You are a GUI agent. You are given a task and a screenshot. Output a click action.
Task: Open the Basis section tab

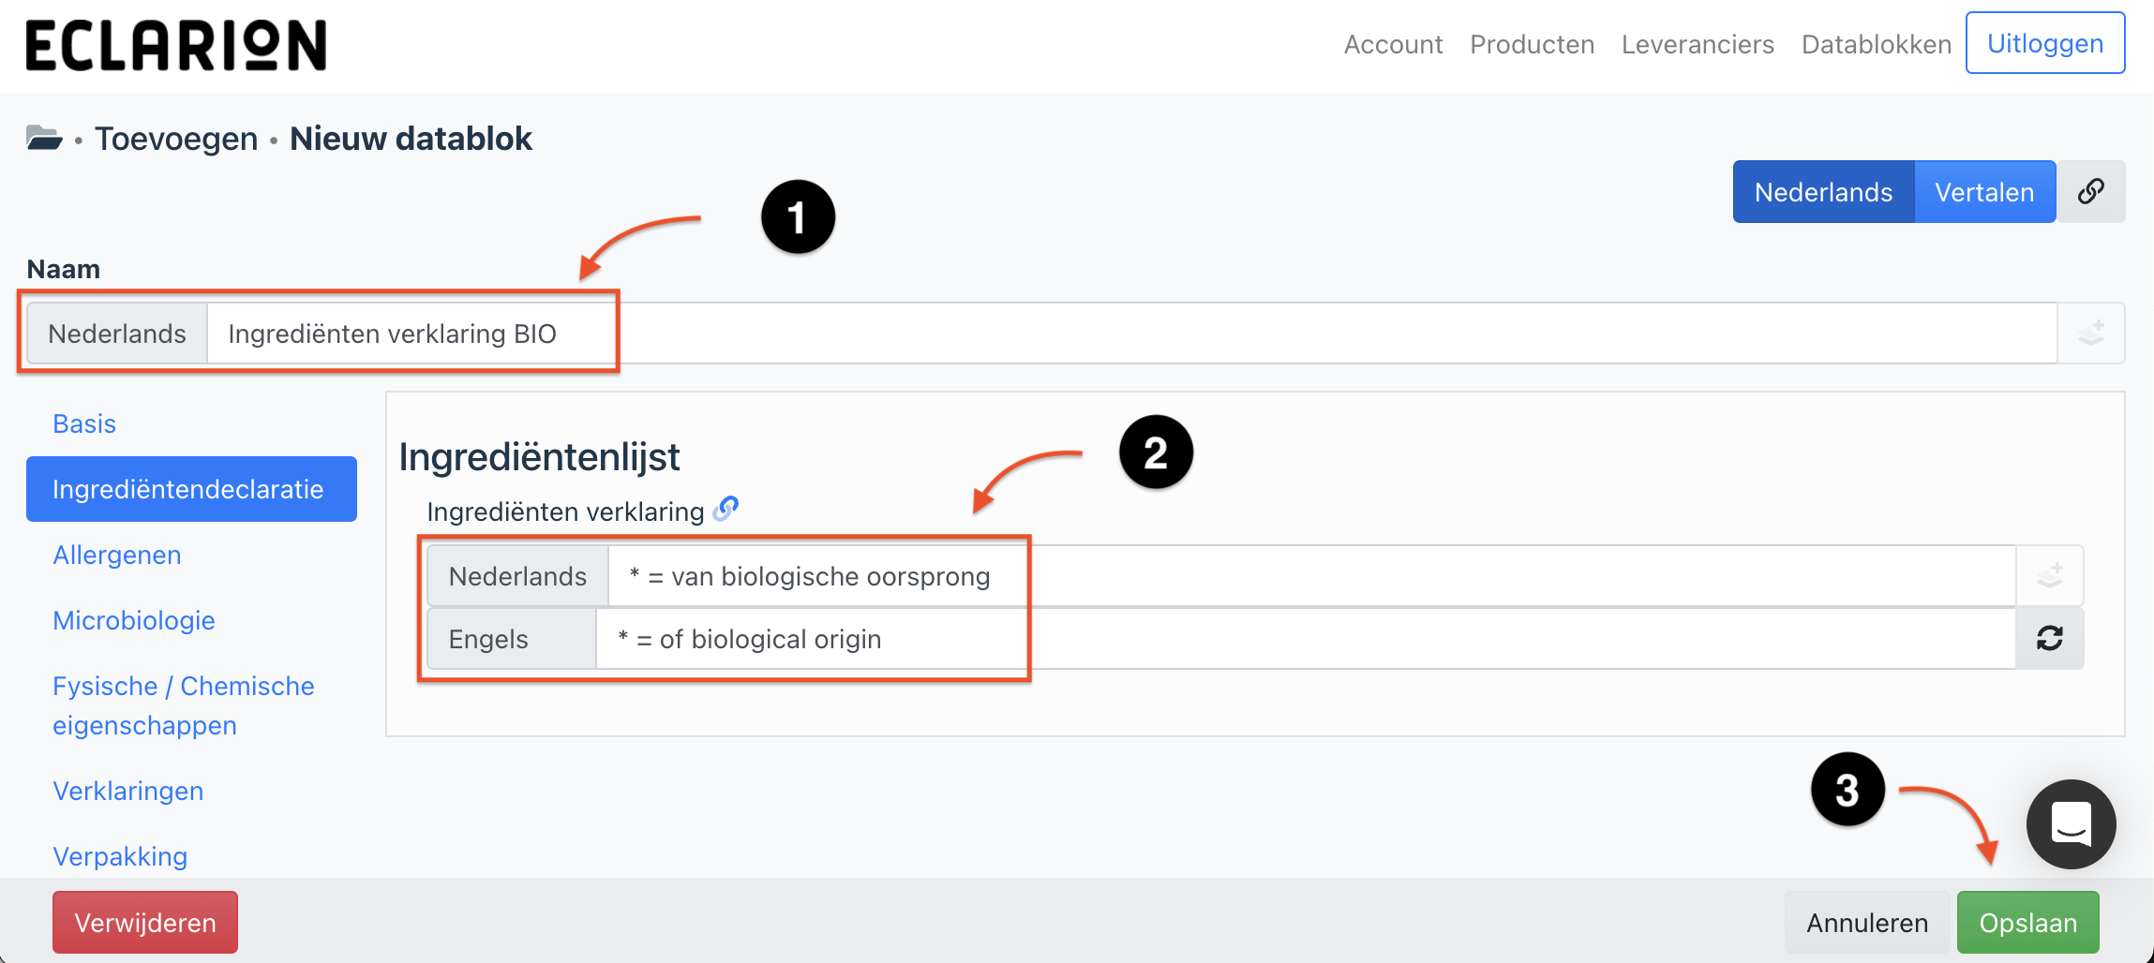click(84, 423)
